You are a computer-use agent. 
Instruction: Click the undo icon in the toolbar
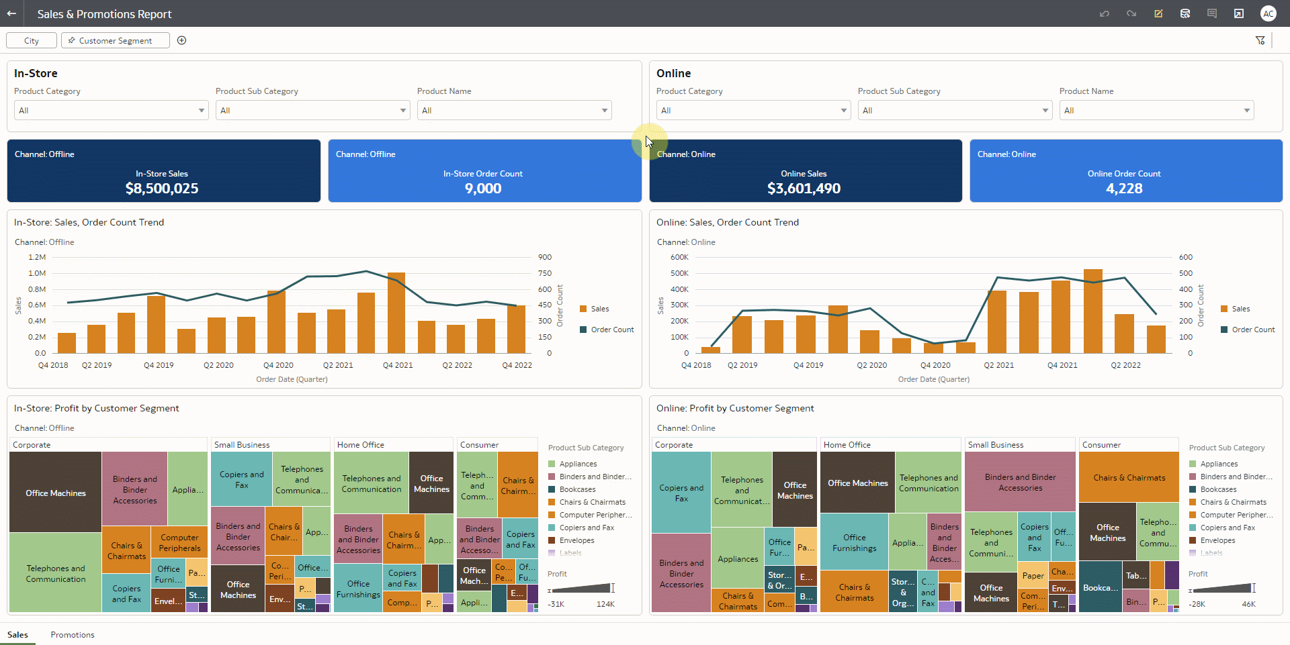(1105, 13)
